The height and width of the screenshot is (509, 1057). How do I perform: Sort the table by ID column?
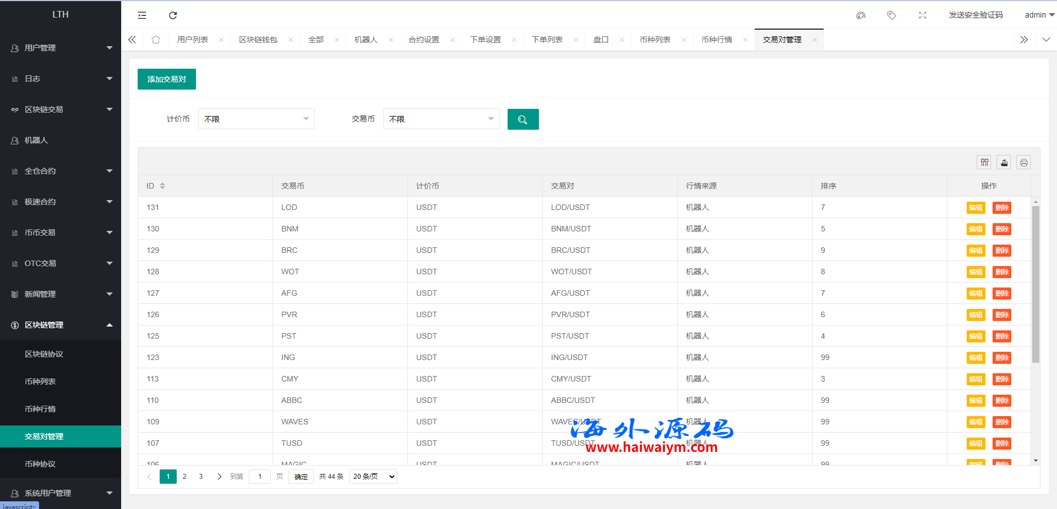[162, 186]
